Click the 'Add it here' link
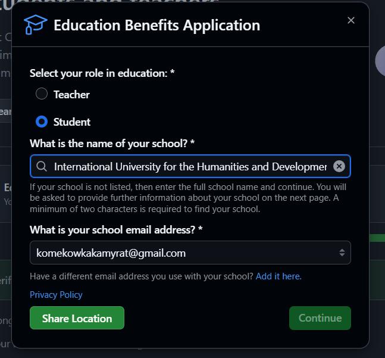 pyautogui.click(x=278, y=276)
